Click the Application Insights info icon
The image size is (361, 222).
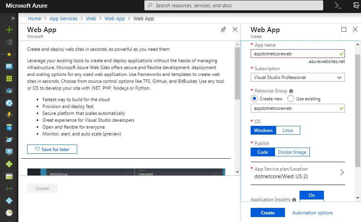294,200
